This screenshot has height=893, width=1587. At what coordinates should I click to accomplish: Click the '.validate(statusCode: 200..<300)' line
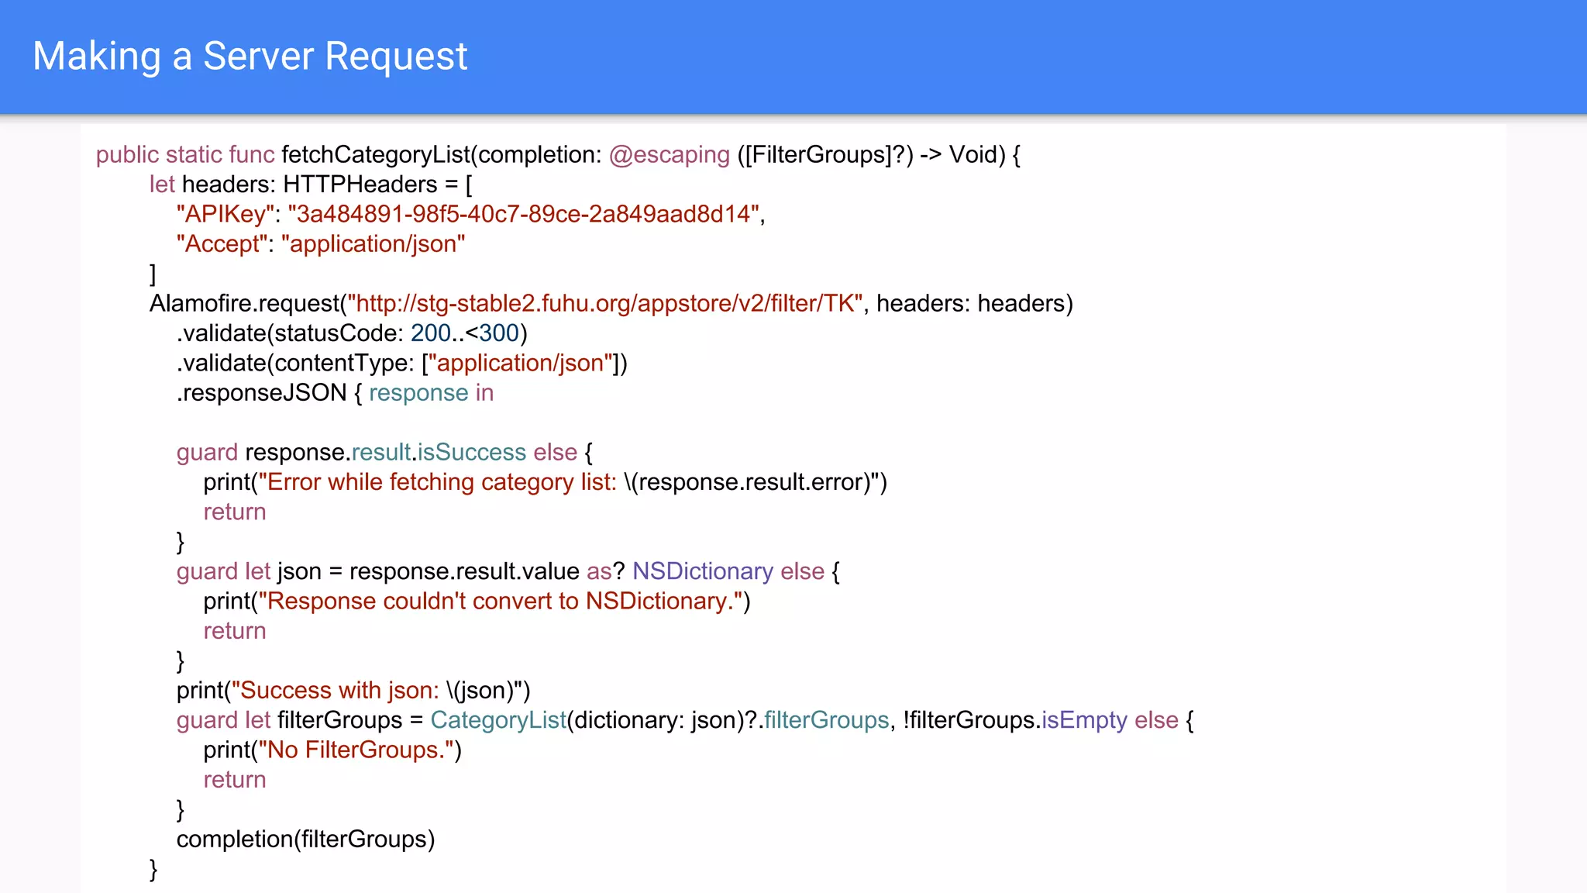352,333
